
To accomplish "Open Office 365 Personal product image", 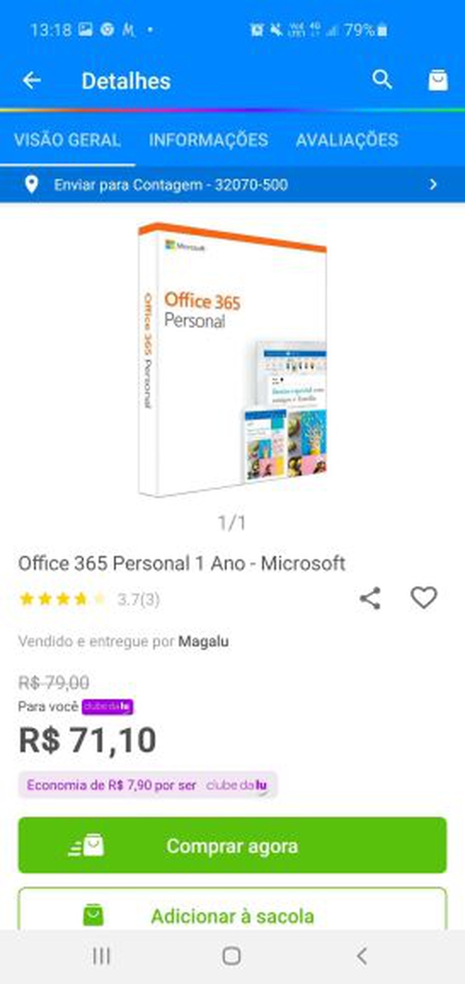I will 232,359.
